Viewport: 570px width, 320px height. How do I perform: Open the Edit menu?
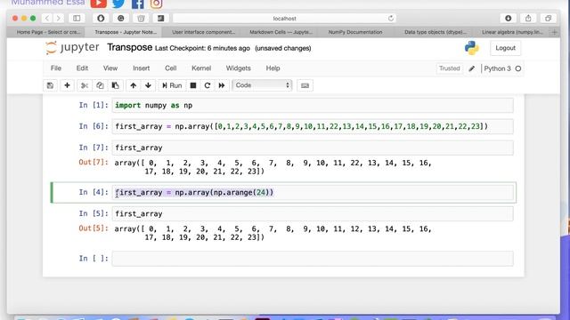[82, 68]
